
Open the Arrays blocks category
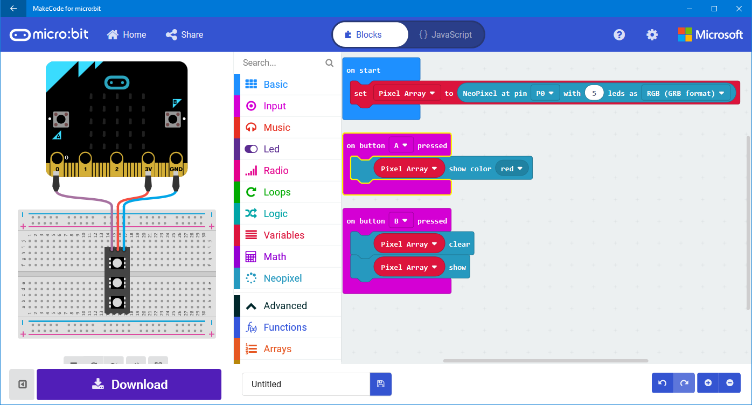[x=288, y=348]
